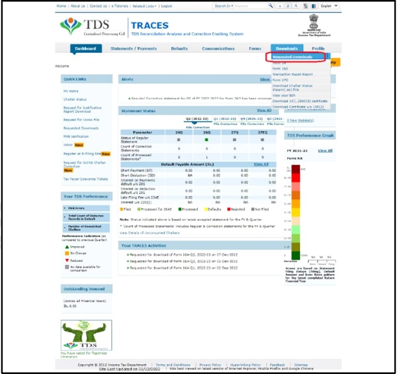Expand the PAN Errors section
Viewport: 397px width, 374px height.
pyautogui.click(x=86, y=208)
